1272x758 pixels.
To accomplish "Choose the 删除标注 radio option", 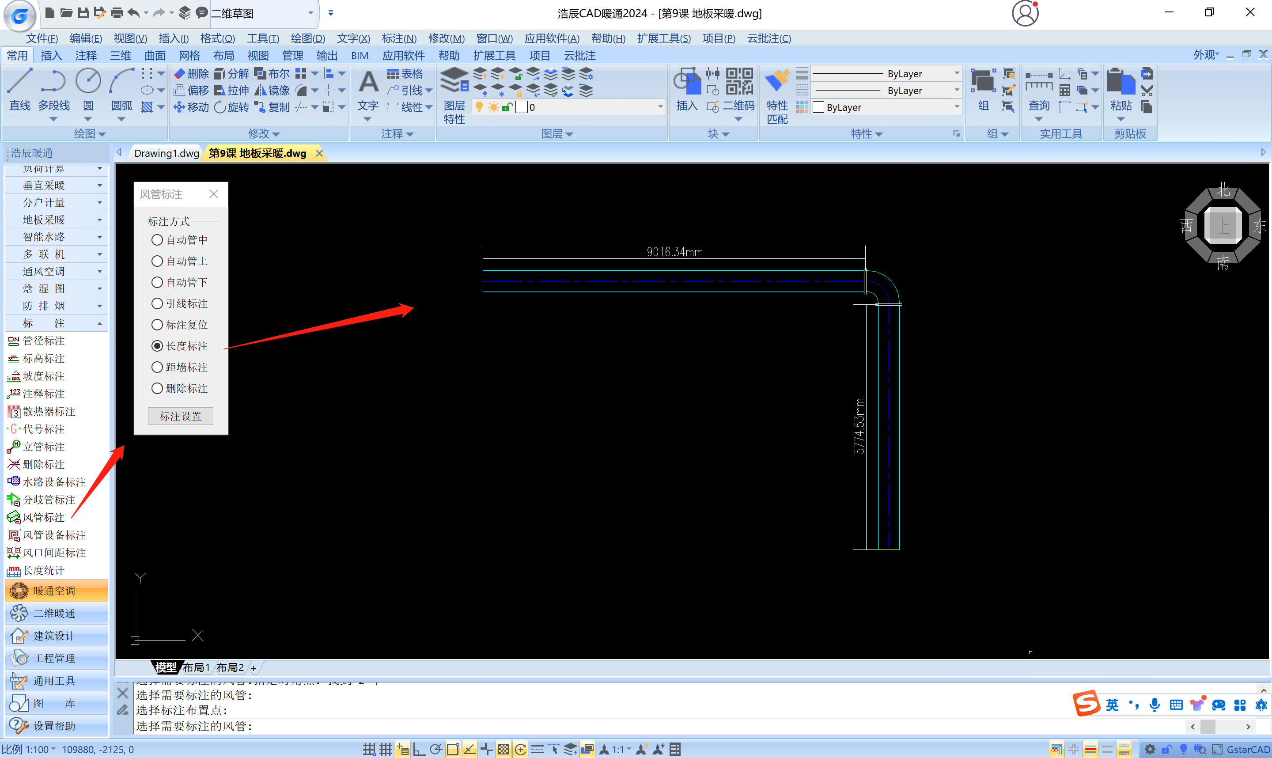I will [x=157, y=388].
